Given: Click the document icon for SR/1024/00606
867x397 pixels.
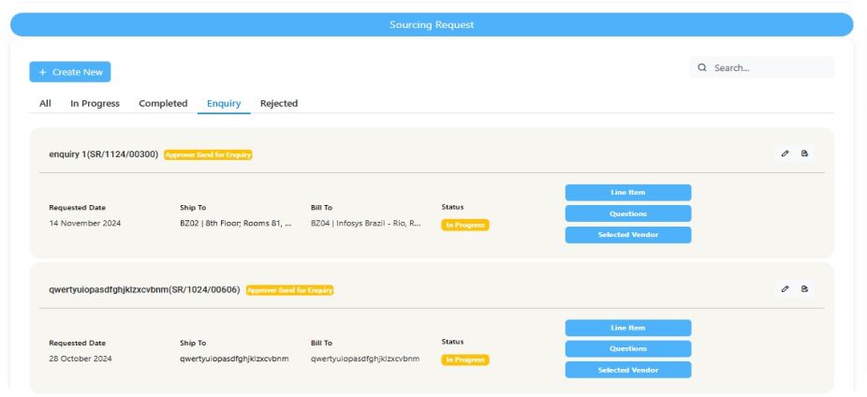Looking at the screenshot, I should (804, 289).
